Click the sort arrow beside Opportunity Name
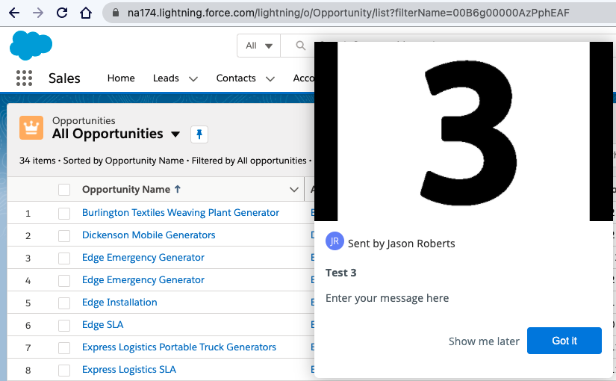616x381 pixels. click(178, 189)
